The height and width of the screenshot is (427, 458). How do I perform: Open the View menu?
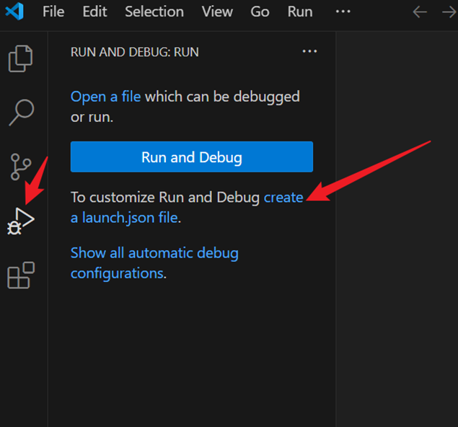tap(217, 12)
